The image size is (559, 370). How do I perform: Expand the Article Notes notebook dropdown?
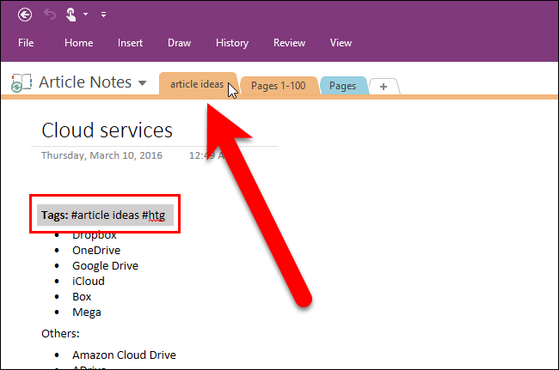click(140, 83)
